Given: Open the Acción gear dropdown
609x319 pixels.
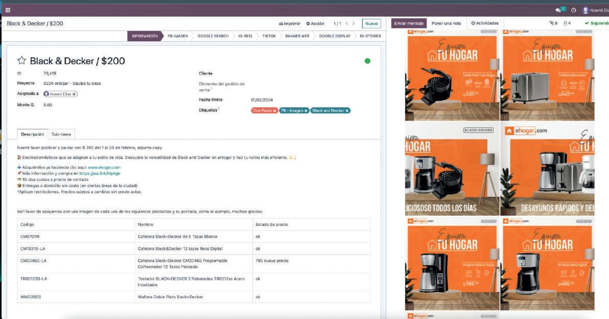Looking at the screenshot, I should coord(315,23).
